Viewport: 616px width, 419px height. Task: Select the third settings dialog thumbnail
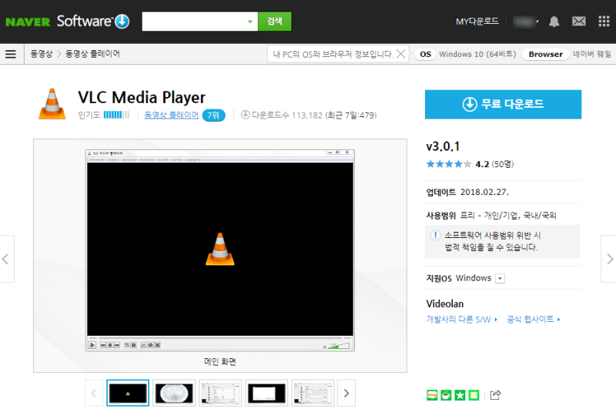[x=220, y=393]
